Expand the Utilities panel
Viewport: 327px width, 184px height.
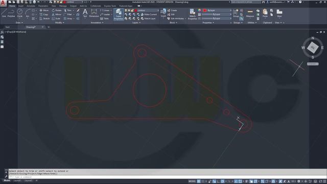(x=252, y=22)
